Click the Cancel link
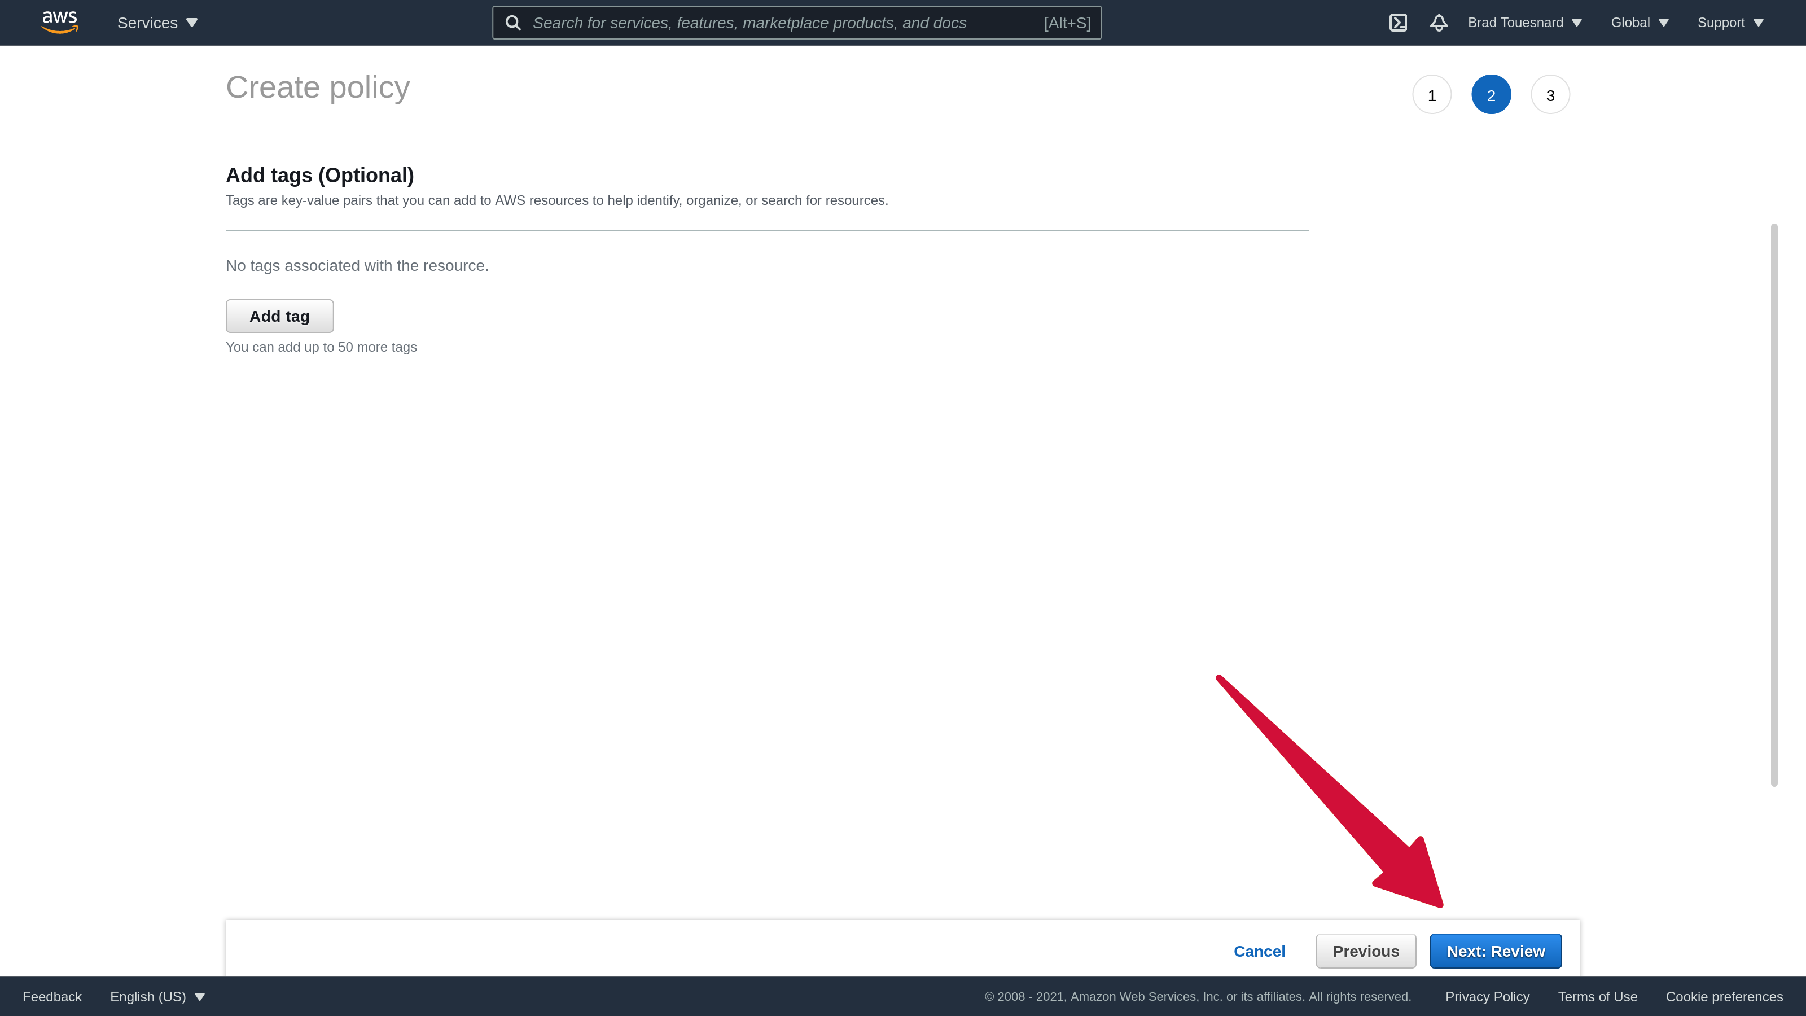This screenshot has height=1016, width=1806. point(1259,951)
